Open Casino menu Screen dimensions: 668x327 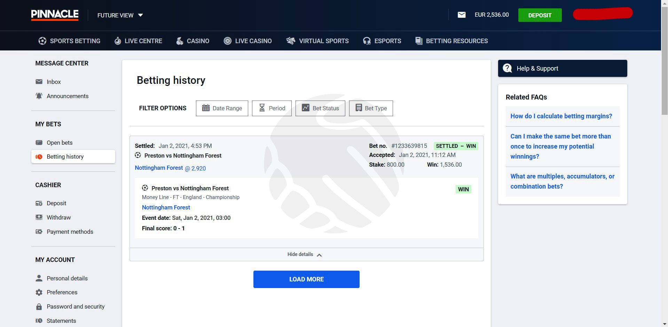(x=192, y=41)
